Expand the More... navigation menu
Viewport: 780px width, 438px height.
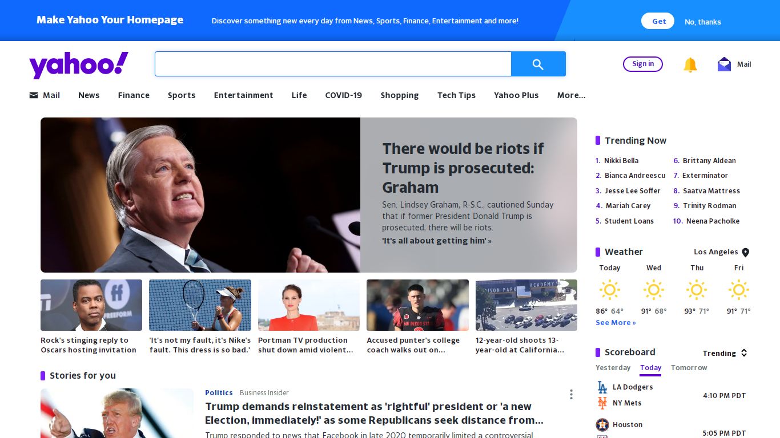tap(571, 95)
